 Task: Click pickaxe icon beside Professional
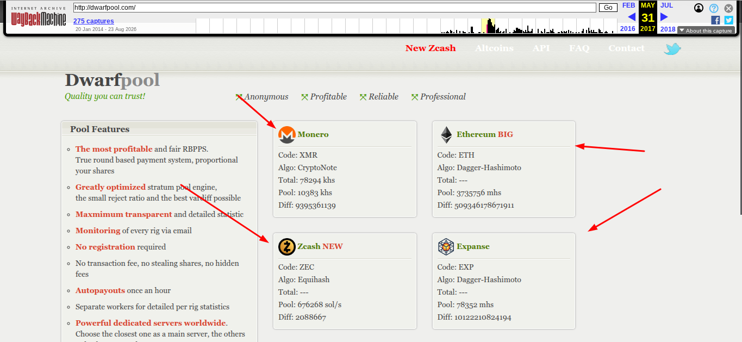coord(415,97)
